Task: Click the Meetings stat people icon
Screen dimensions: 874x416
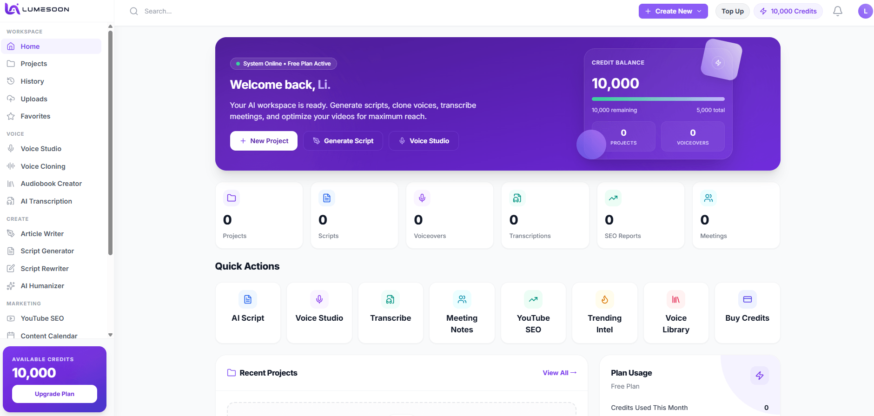Action: [708, 198]
